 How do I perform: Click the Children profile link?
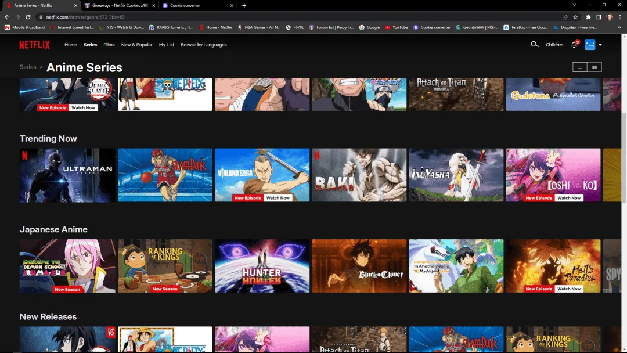click(x=554, y=45)
